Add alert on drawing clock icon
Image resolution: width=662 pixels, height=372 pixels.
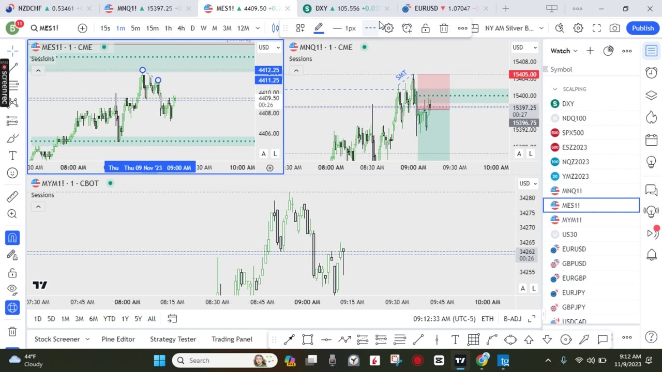407,28
